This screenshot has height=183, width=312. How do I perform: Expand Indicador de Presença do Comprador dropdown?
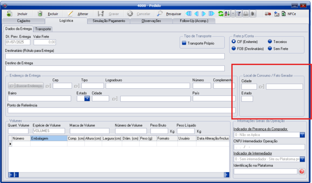302,135
